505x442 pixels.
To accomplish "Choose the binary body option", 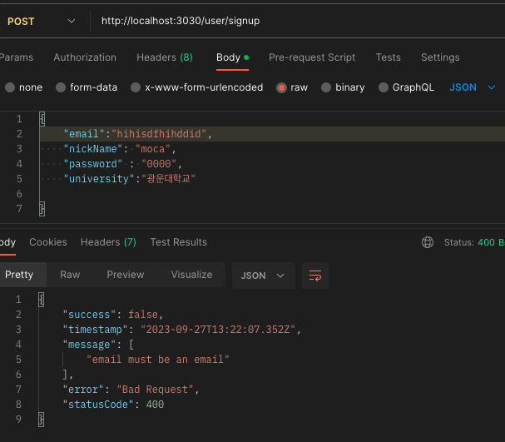I will coord(343,87).
